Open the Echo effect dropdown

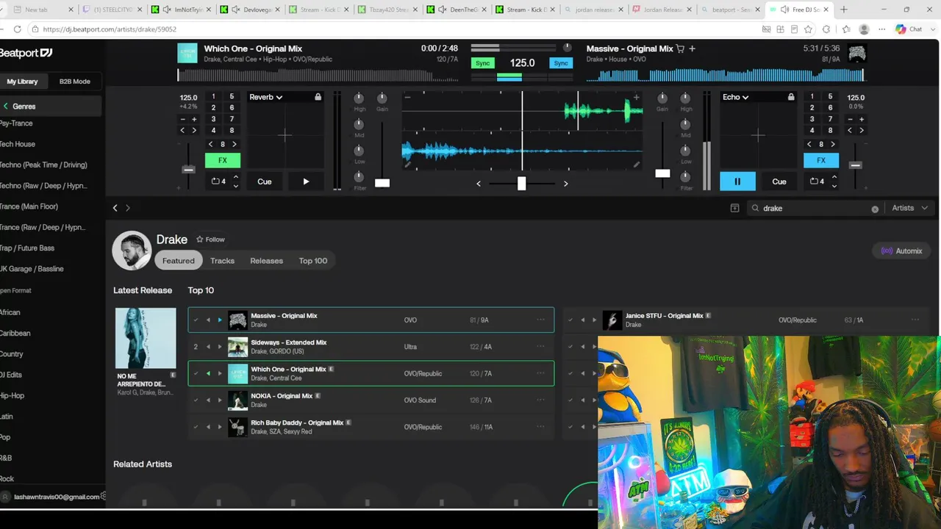click(735, 97)
